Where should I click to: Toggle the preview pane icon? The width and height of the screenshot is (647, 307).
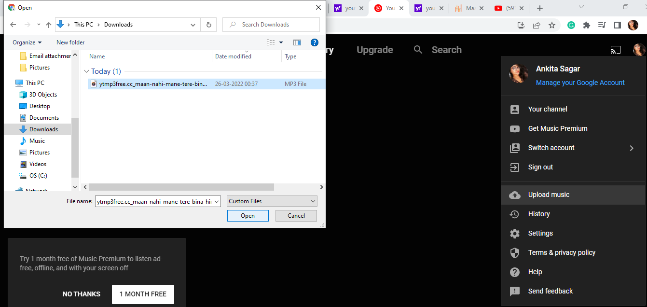pos(297,42)
